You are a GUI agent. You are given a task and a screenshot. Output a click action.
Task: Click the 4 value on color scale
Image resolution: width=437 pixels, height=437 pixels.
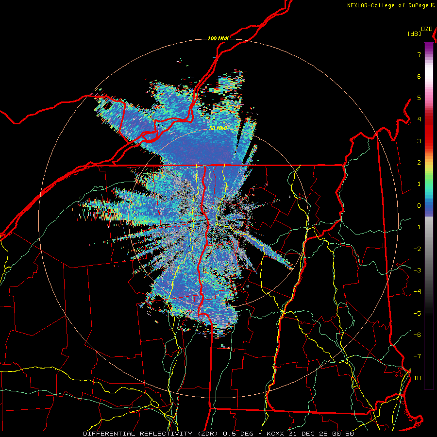point(419,119)
